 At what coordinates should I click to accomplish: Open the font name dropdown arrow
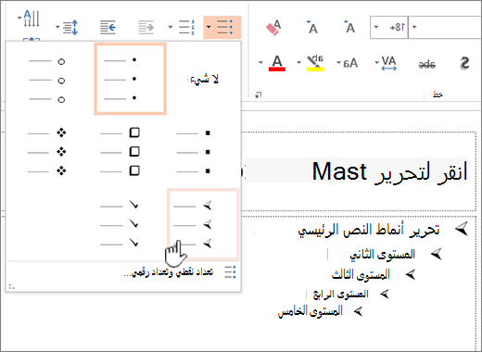(414, 27)
